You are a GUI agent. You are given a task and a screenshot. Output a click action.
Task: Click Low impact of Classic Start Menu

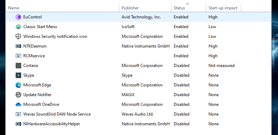[x=212, y=27]
